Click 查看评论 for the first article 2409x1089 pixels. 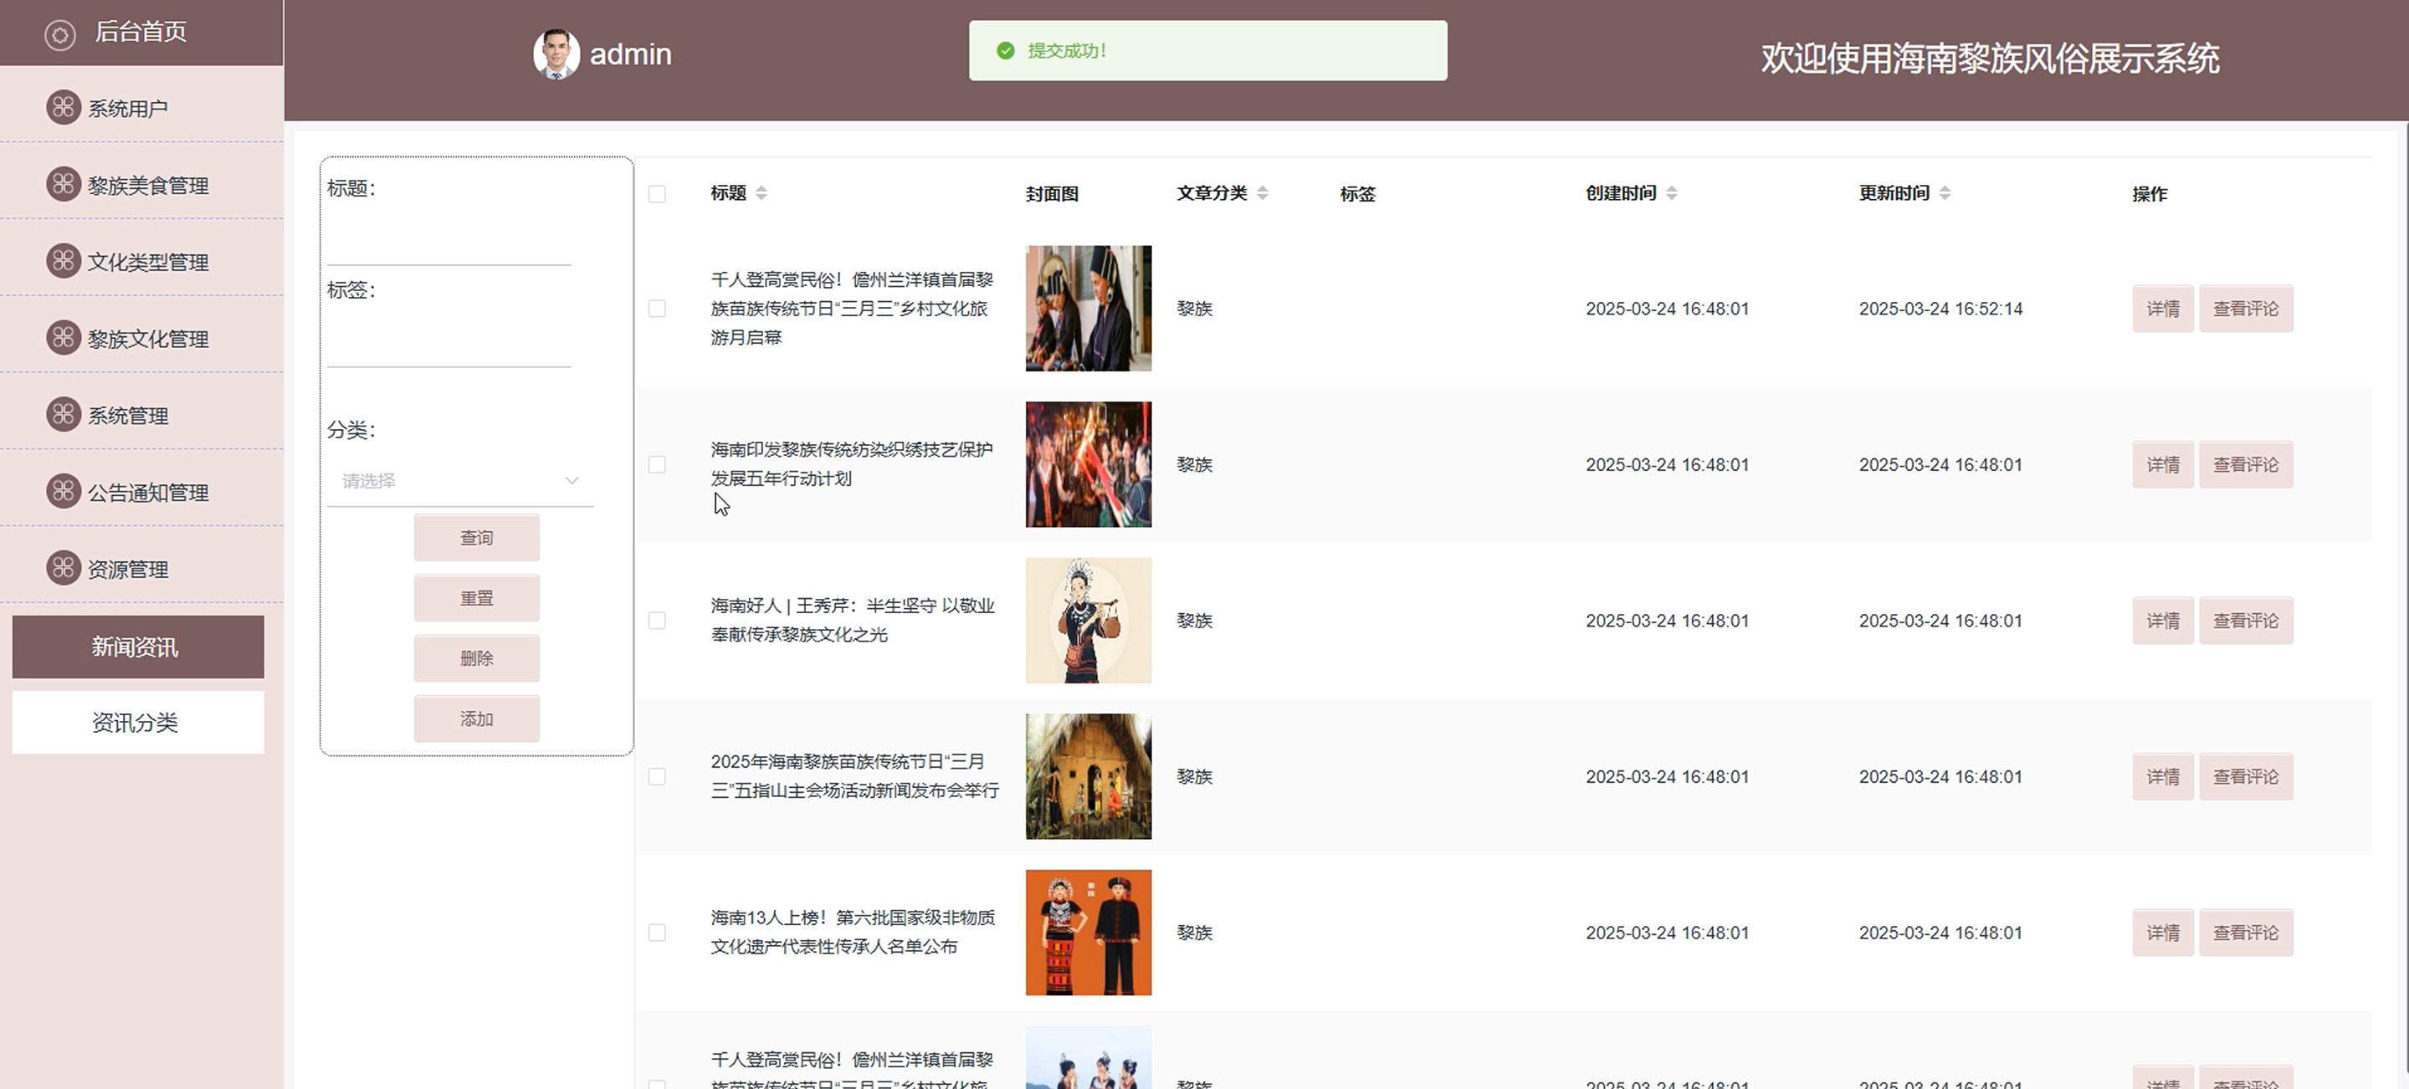pos(2245,309)
